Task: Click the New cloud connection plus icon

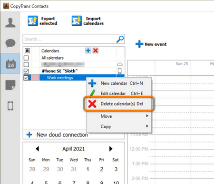Action: [29, 135]
